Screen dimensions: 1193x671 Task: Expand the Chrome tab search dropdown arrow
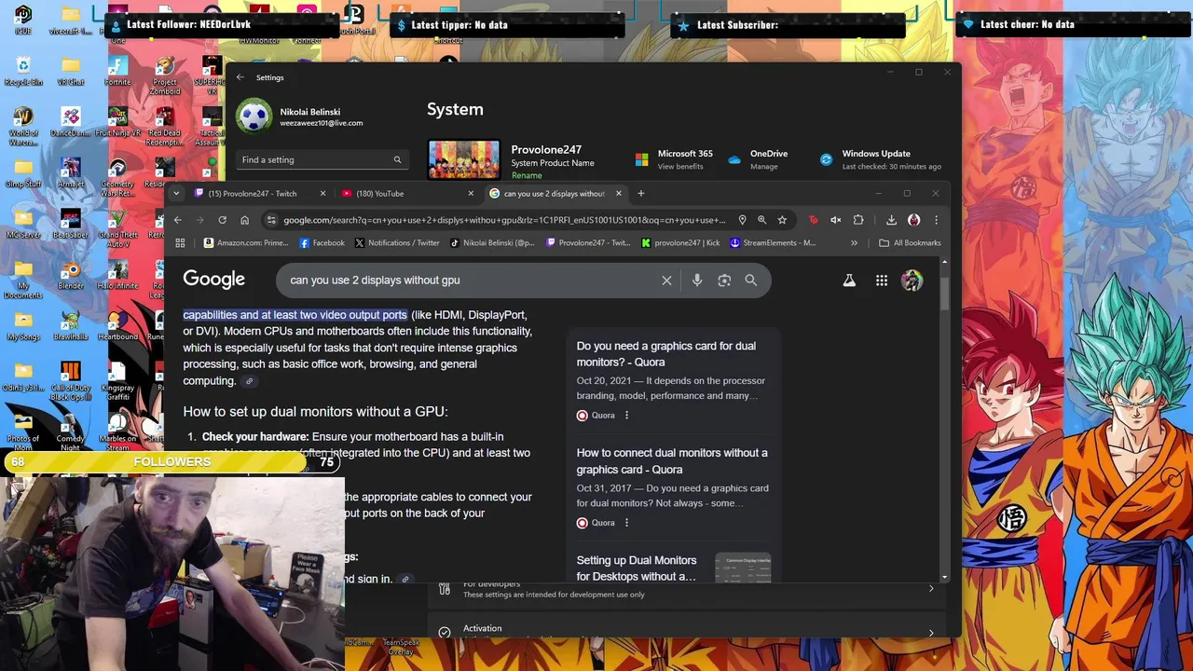[x=177, y=194]
